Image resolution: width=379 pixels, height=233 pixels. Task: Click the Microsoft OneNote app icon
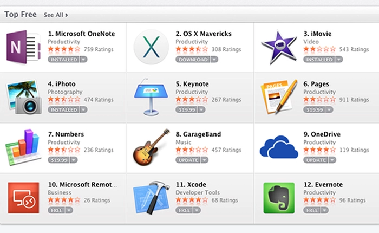click(x=23, y=47)
